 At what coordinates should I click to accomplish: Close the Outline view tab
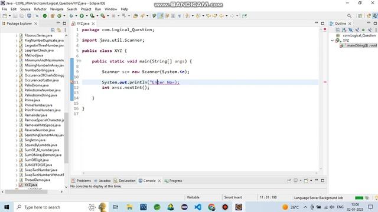coord(350,24)
